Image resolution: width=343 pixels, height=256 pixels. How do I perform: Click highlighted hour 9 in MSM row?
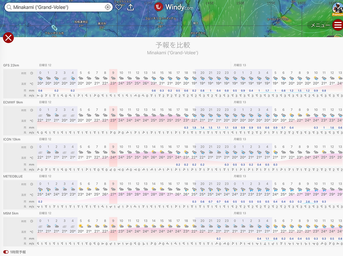click(113, 221)
